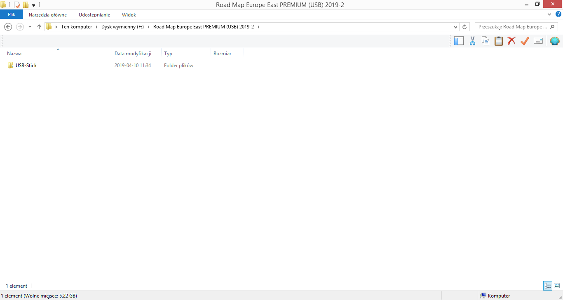Click the Properties icon in quick access toolbar

(17, 5)
